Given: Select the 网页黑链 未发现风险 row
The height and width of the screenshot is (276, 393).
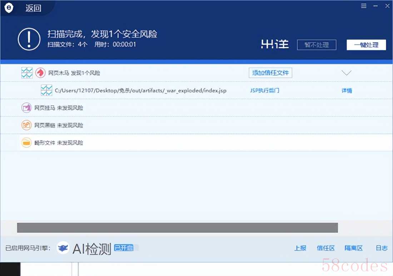Looking at the screenshot, I should [x=196, y=125].
